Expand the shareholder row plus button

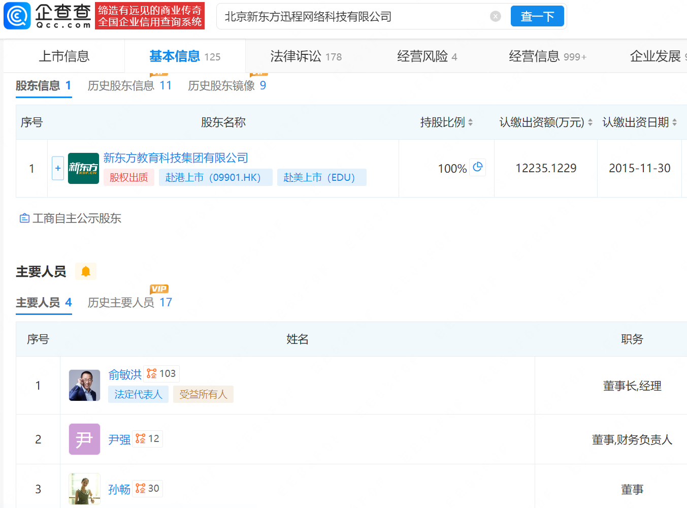(58, 168)
